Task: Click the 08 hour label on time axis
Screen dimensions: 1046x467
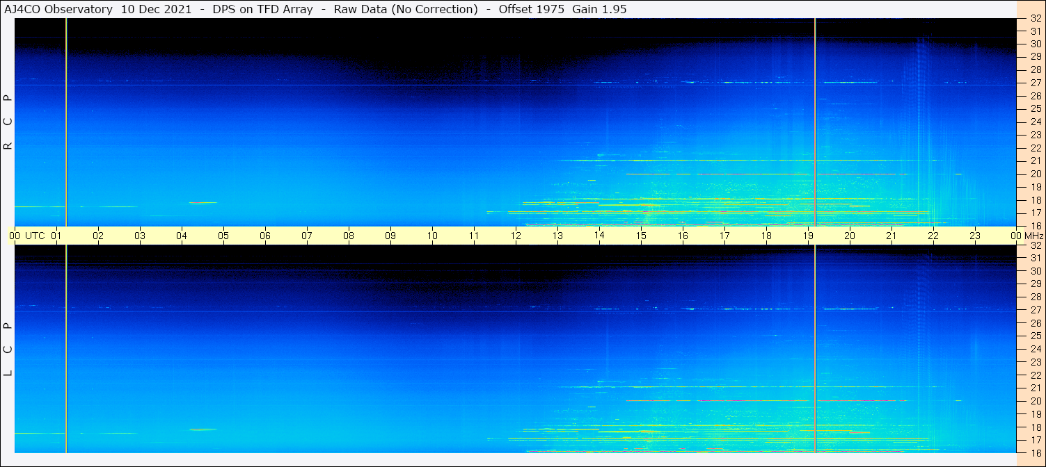Action: pos(349,236)
